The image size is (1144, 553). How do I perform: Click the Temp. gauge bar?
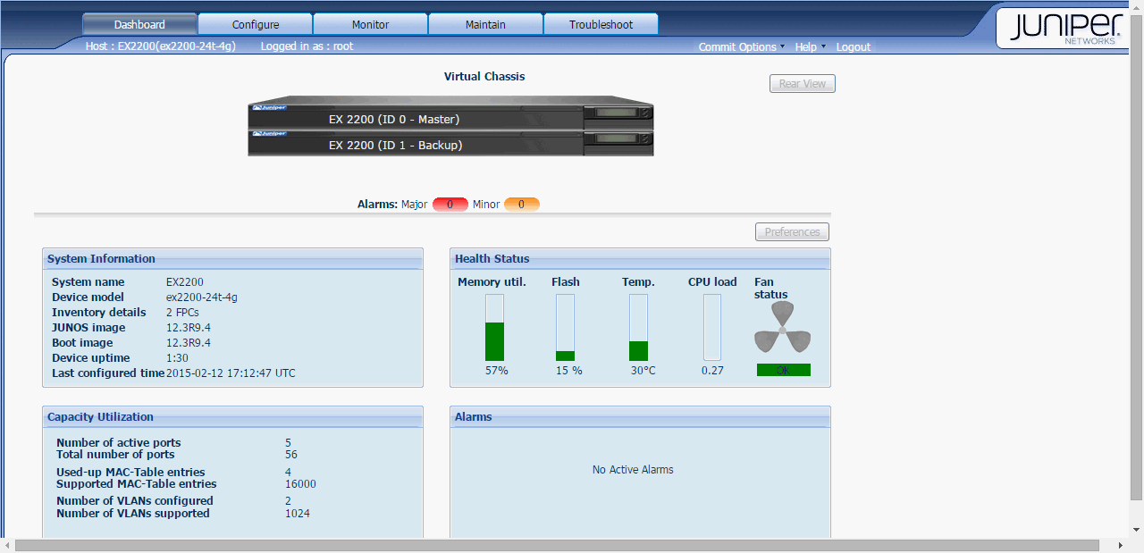[638, 328]
